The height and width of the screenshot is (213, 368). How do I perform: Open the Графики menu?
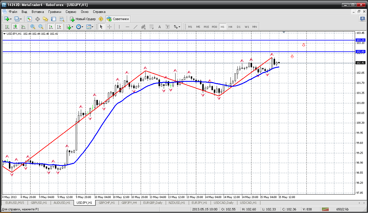[55, 12]
